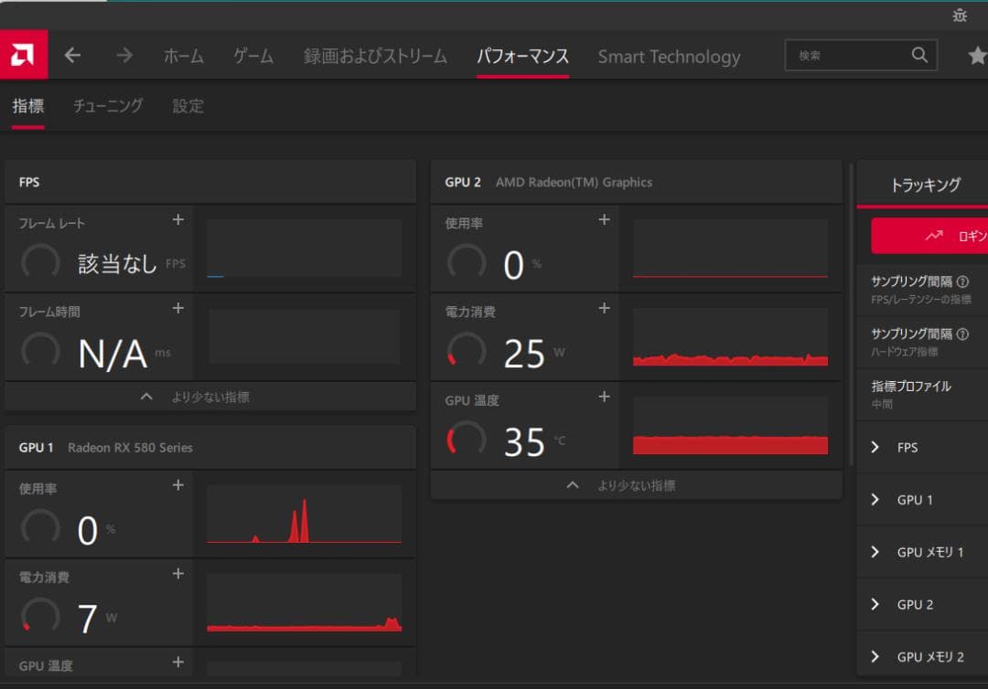Image resolution: width=988 pixels, height=689 pixels.
Task: Click the plus icon on GPU 1 電力消費 tile
Action: pos(177,575)
